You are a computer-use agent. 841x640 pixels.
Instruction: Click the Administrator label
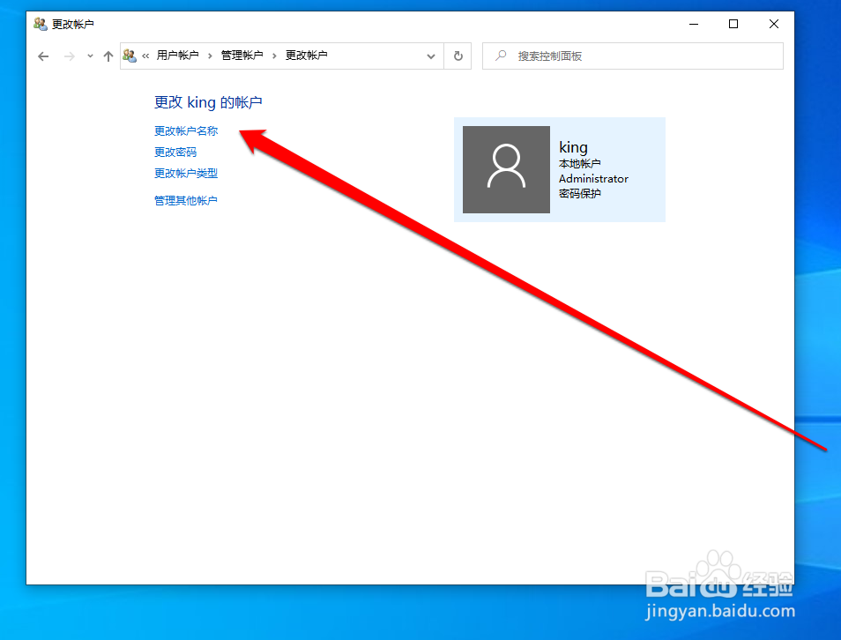pos(594,179)
